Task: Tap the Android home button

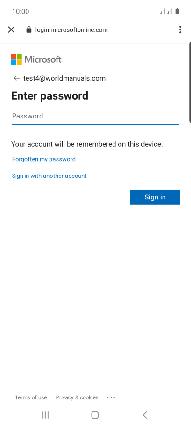Action: 95,415
